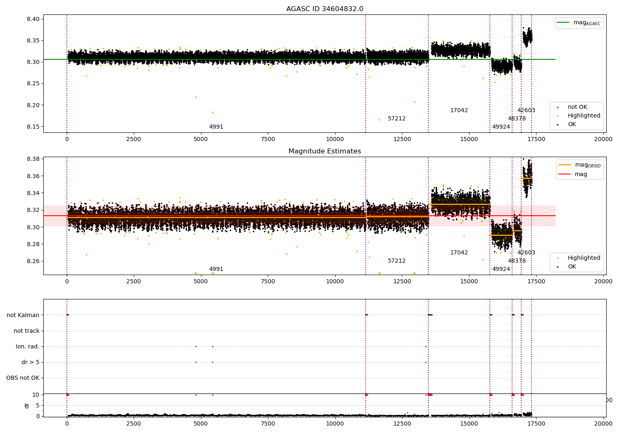Click the mag AGASC legend entry
Screen dimensions: 619x433
coord(579,23)
